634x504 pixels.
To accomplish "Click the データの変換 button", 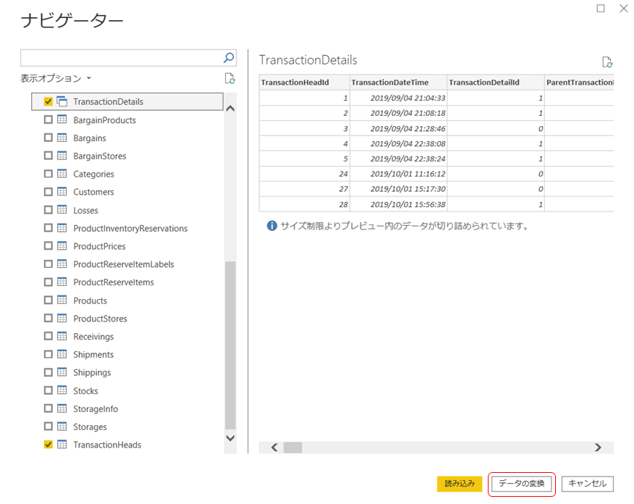I will point(522,484).
